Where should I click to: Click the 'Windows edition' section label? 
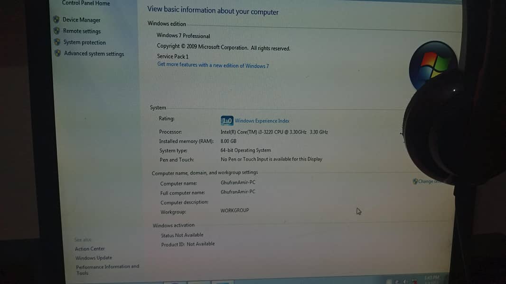(167, 24)
